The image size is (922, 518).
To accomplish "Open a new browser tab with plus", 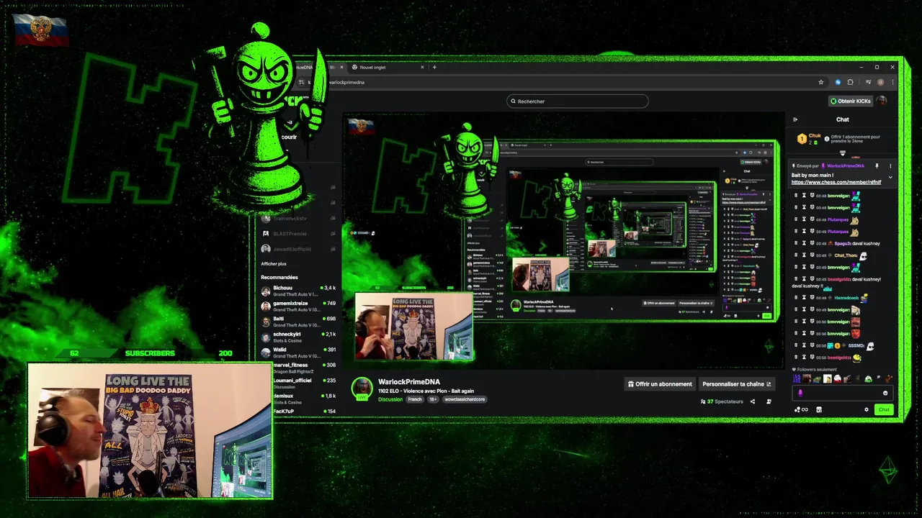I will tap(434, 67).
